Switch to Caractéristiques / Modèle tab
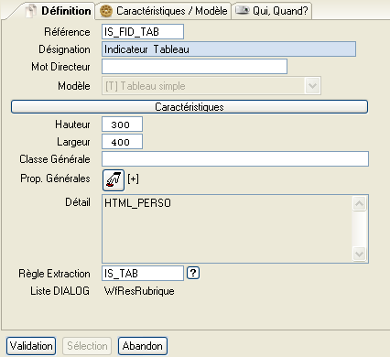390x357 pixels. pos(163,11)
